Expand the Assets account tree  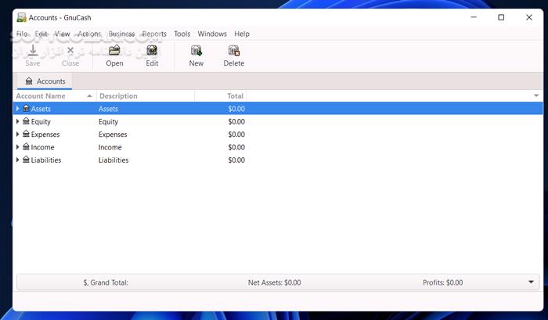point(18,109)
